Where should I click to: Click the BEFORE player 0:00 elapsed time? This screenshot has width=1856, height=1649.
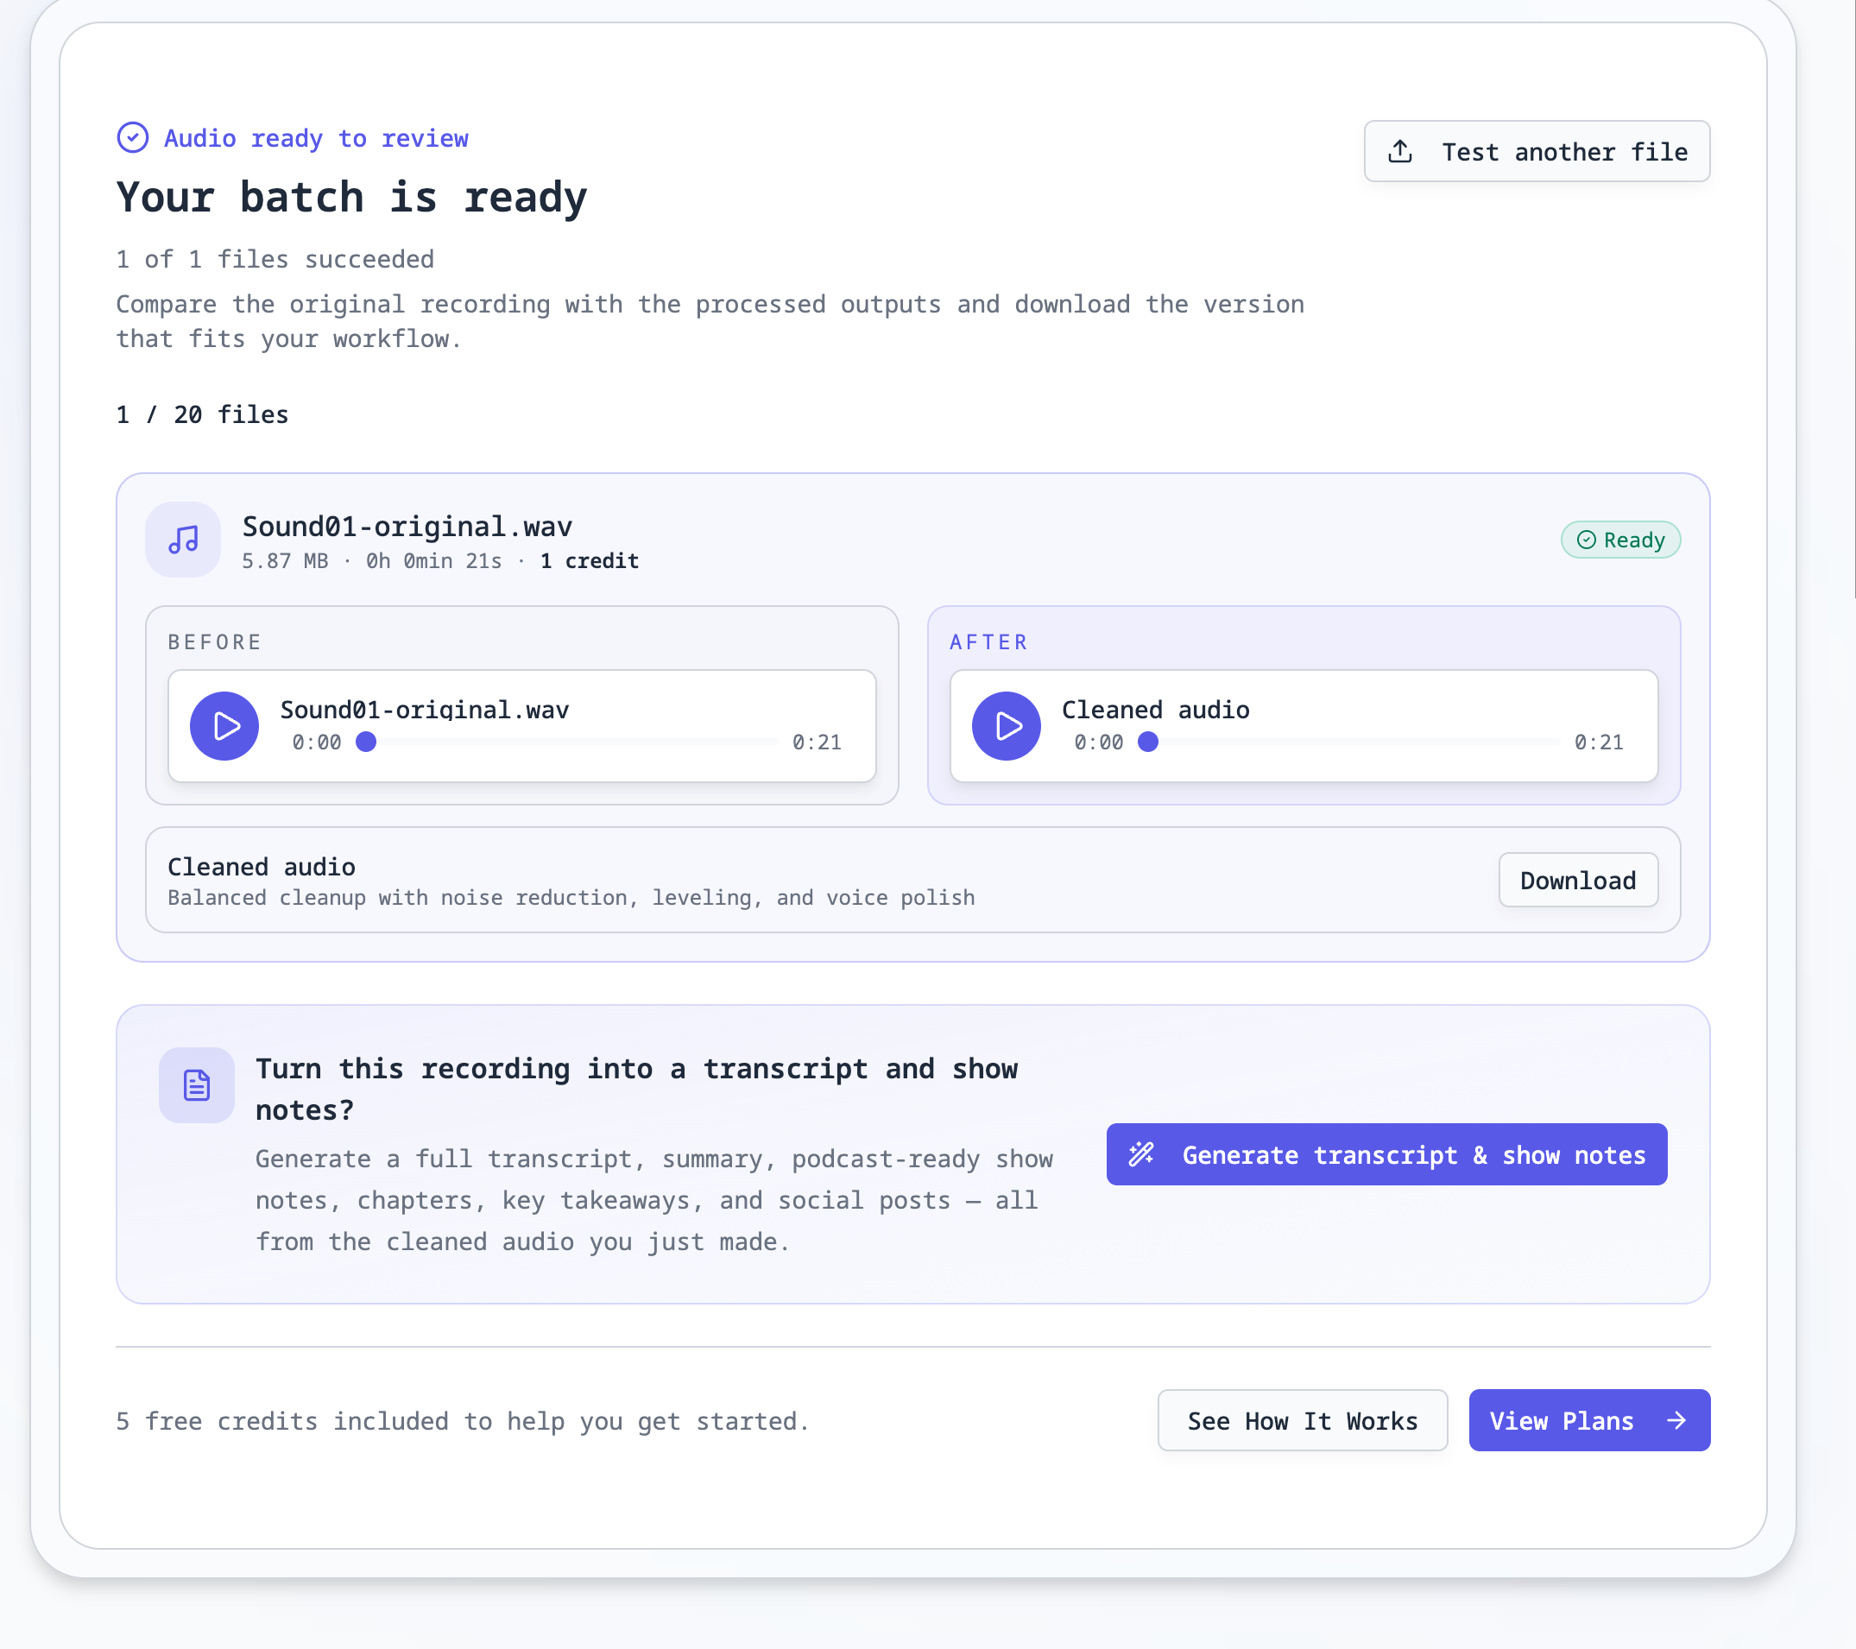pos(317,742)
